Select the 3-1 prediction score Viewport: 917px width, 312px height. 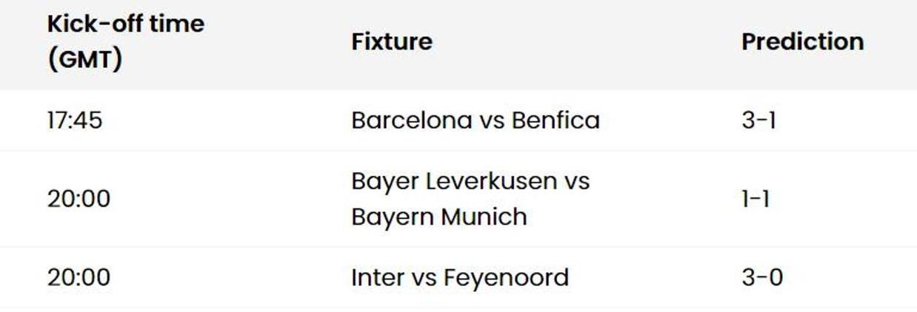[x=758, y=121]
